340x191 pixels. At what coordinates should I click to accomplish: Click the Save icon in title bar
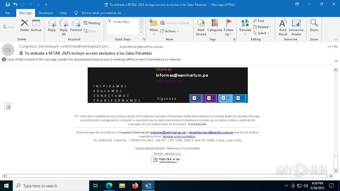[7, 5]
